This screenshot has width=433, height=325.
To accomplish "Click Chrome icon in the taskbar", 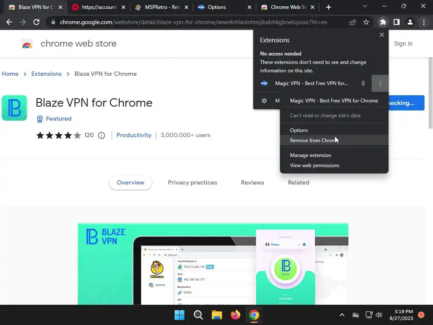I will coord(254,315).
